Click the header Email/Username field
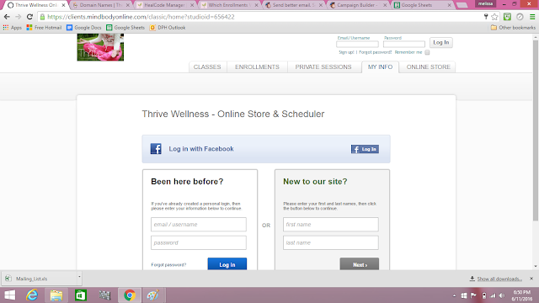539x303 pixels. pos(357,44)
